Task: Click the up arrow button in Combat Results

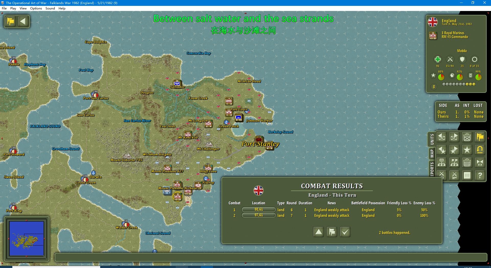Action: pyautogui.click(x=319, y=232)
